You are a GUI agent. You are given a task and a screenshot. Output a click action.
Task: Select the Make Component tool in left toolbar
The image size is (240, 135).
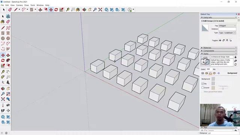(x=8, y=16)
